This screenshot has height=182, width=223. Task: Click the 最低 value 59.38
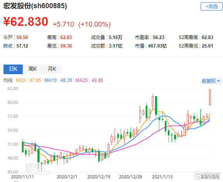coord(66,46)
